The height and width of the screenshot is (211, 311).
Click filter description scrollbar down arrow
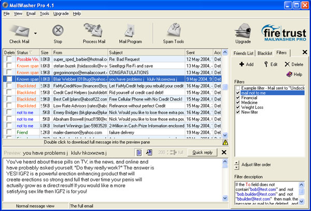(301, 201)
